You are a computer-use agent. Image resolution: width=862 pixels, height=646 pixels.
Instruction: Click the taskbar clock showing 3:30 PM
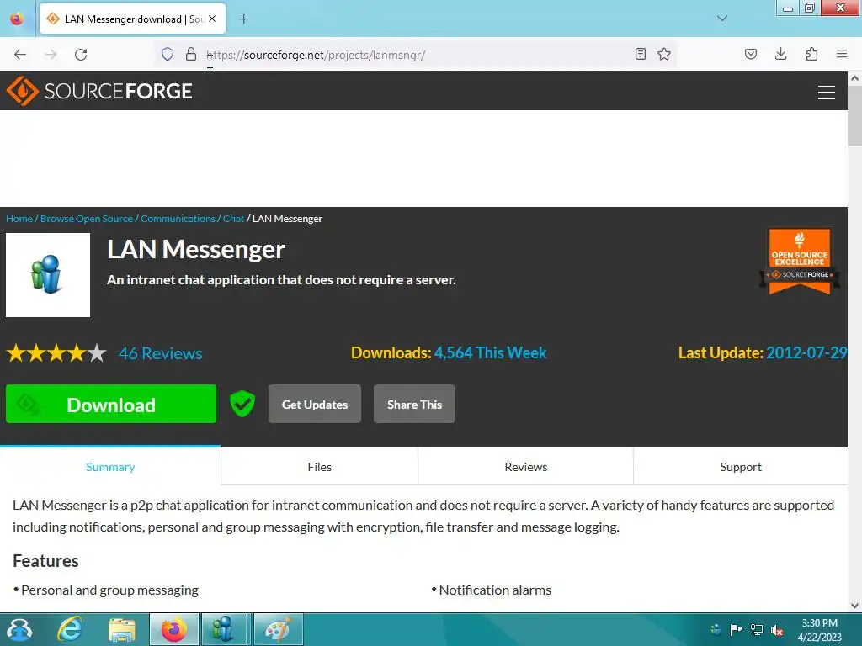tap(819, 629)
